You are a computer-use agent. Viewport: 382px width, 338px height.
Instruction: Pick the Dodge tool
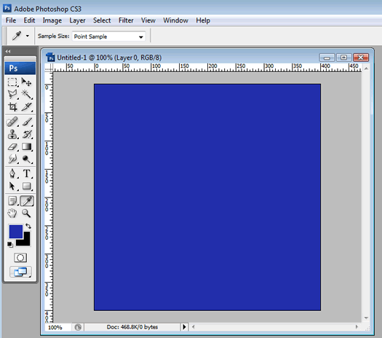pos(26,160)
